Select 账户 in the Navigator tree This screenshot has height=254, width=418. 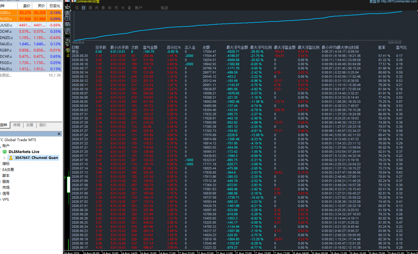coord(6,146)
